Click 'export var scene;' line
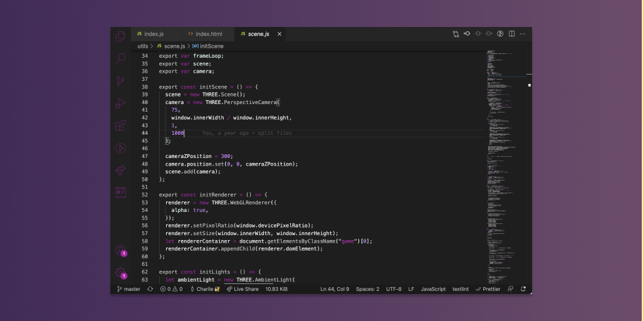This screenshot has width=643, height=321. tap(185, 63)
